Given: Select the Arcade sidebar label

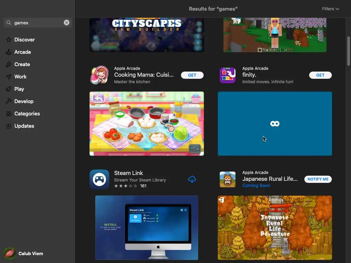Looking at the screenshot, I should pos(23,52).
